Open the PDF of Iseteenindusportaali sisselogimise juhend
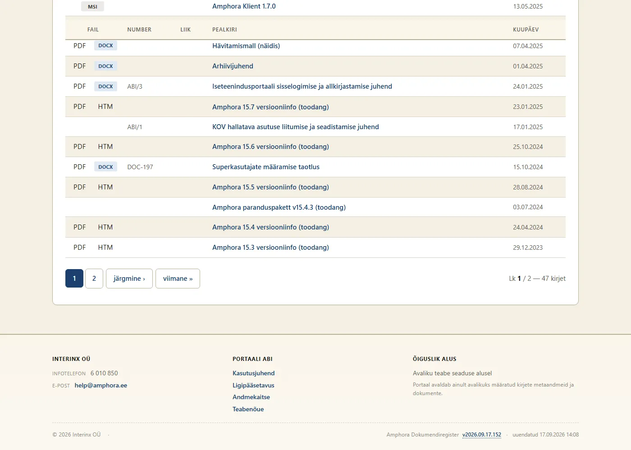The height and width of the screenshot is (450, 631). (79, 86)
